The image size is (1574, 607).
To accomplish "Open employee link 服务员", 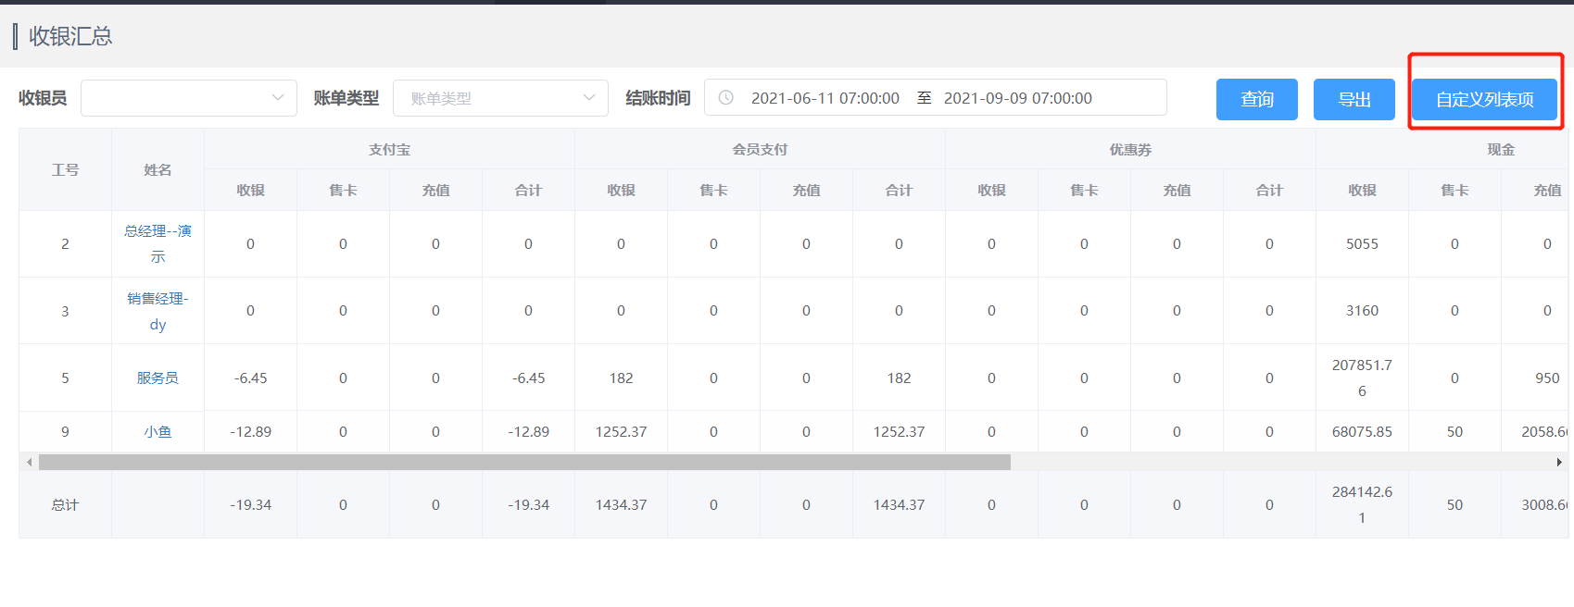I will [x=157, y=378].
